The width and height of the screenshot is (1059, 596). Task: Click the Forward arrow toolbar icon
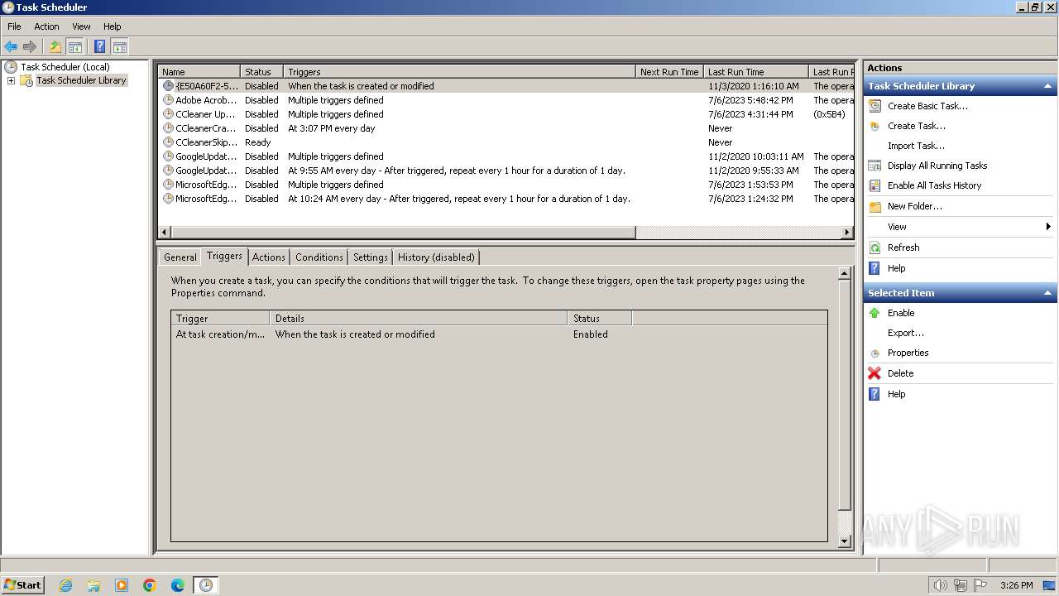click(30, 47)
